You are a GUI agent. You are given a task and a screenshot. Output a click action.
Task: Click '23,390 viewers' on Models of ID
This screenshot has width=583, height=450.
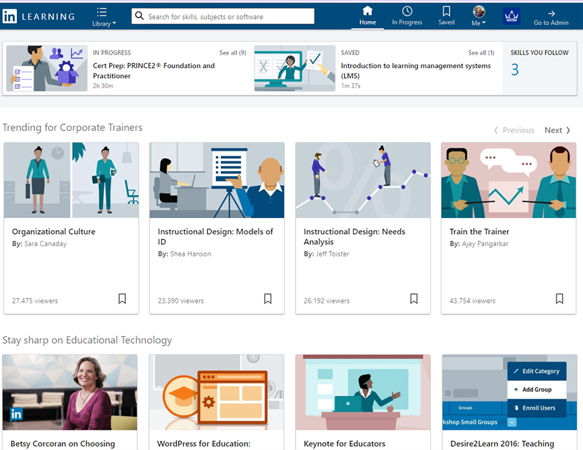[x=180, y=301]
